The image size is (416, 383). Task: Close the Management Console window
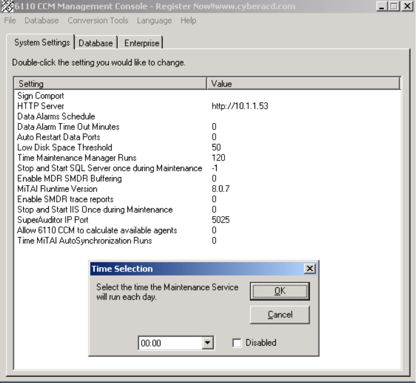407,6
